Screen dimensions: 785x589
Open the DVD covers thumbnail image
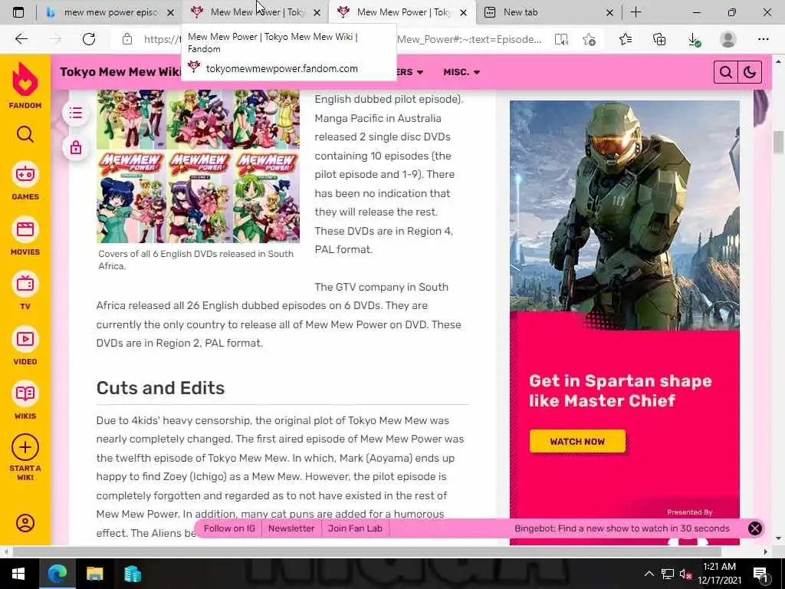tap(198, 166)
